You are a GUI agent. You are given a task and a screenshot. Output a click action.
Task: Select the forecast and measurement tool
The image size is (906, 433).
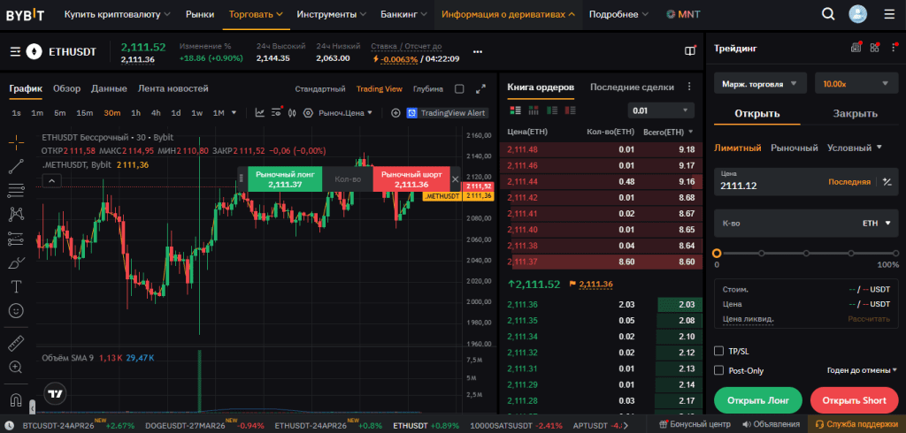(x=16, y=239)
